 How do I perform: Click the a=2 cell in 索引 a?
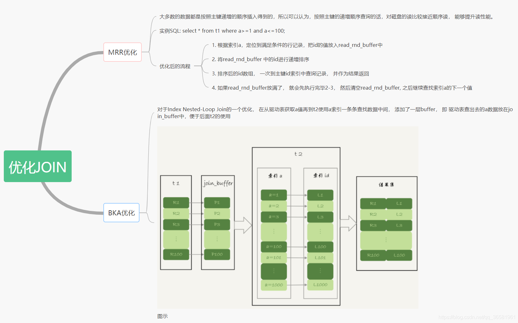point(274,206)
